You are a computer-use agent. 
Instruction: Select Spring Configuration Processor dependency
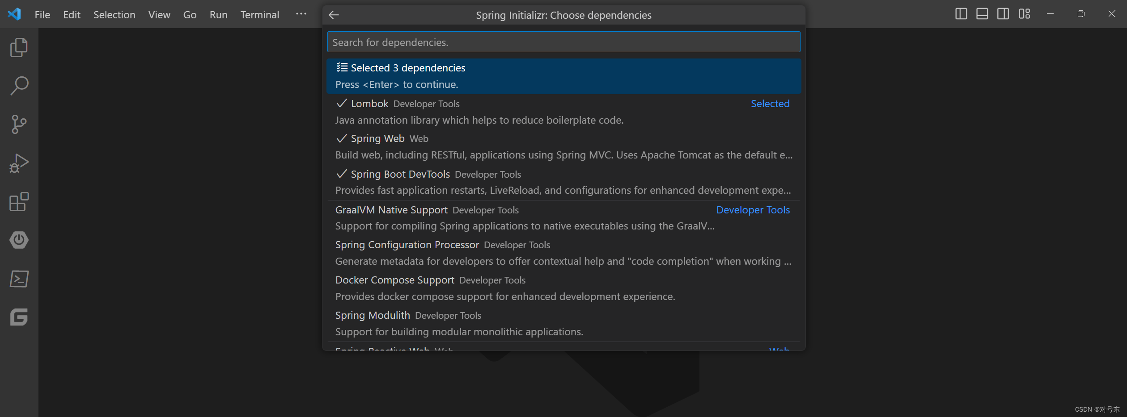563,253
